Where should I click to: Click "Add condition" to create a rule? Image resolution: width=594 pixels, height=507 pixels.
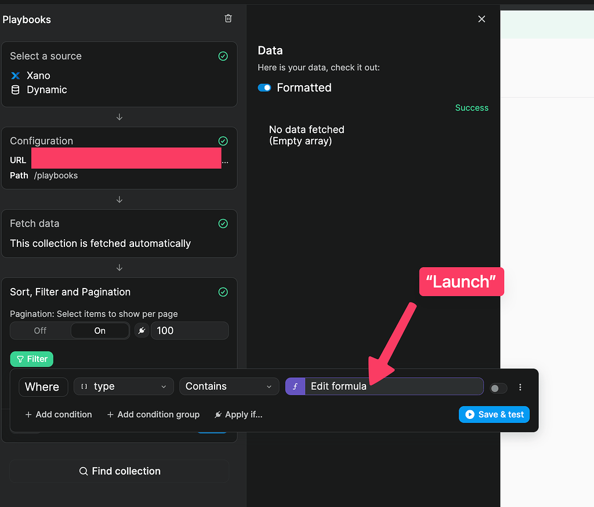58,414
